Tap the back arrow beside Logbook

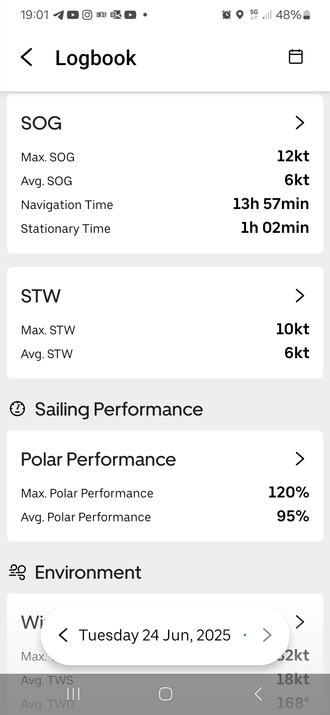[x=27, y=57]
